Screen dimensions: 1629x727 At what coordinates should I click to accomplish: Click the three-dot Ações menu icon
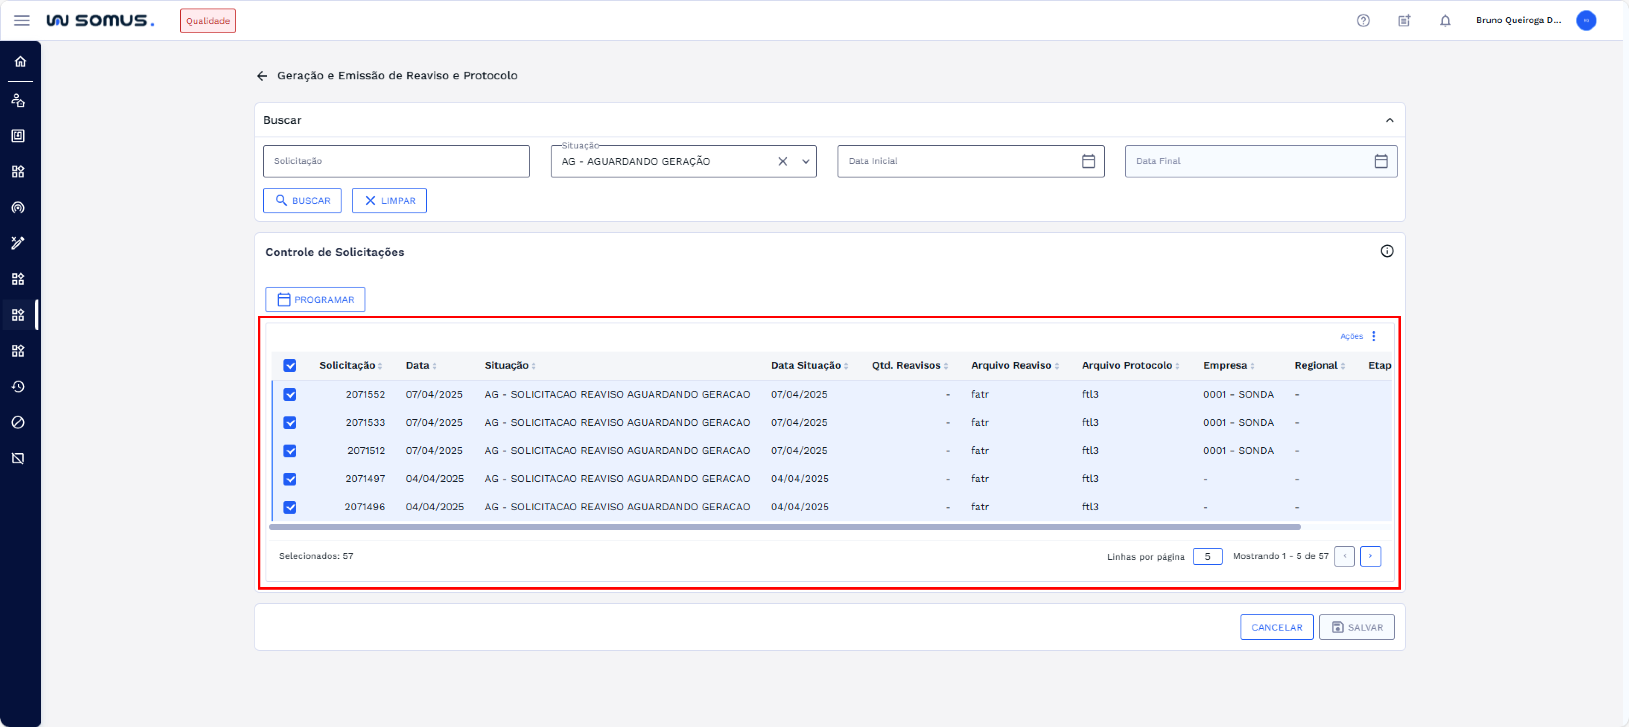coord(1374,336)
